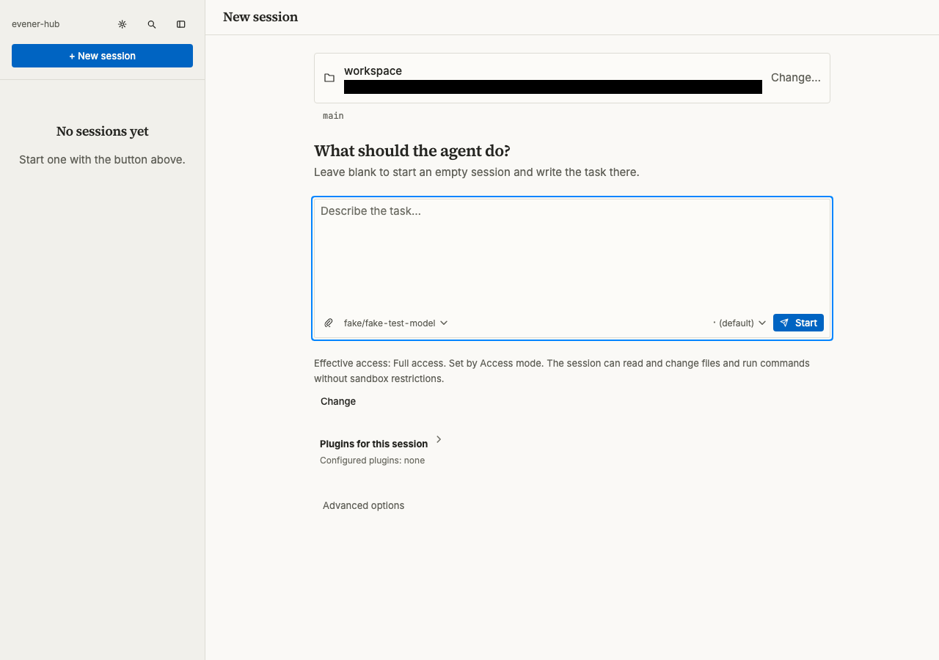Click the What should the agent do? heading
Screen dimensions: 939x660
point(412,151)
